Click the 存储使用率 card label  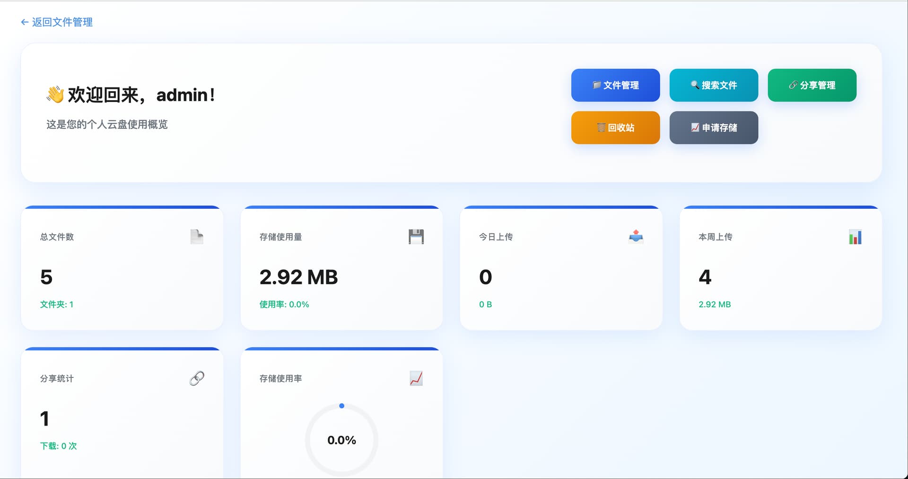point(280,378)
